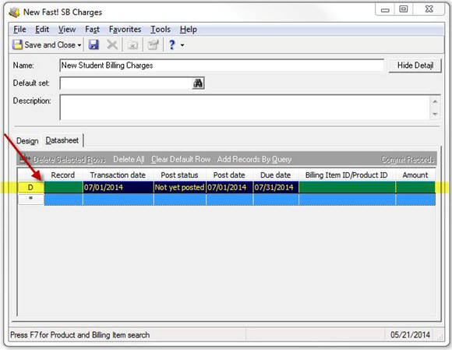Close the New Fast! SB Charges window

pyautogui.click(x=429, y=9)
